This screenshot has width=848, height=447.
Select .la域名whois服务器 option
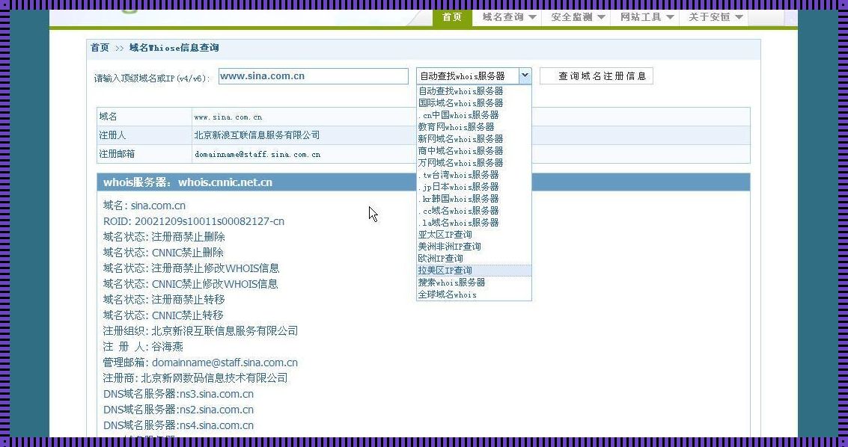tap(474, 223)
